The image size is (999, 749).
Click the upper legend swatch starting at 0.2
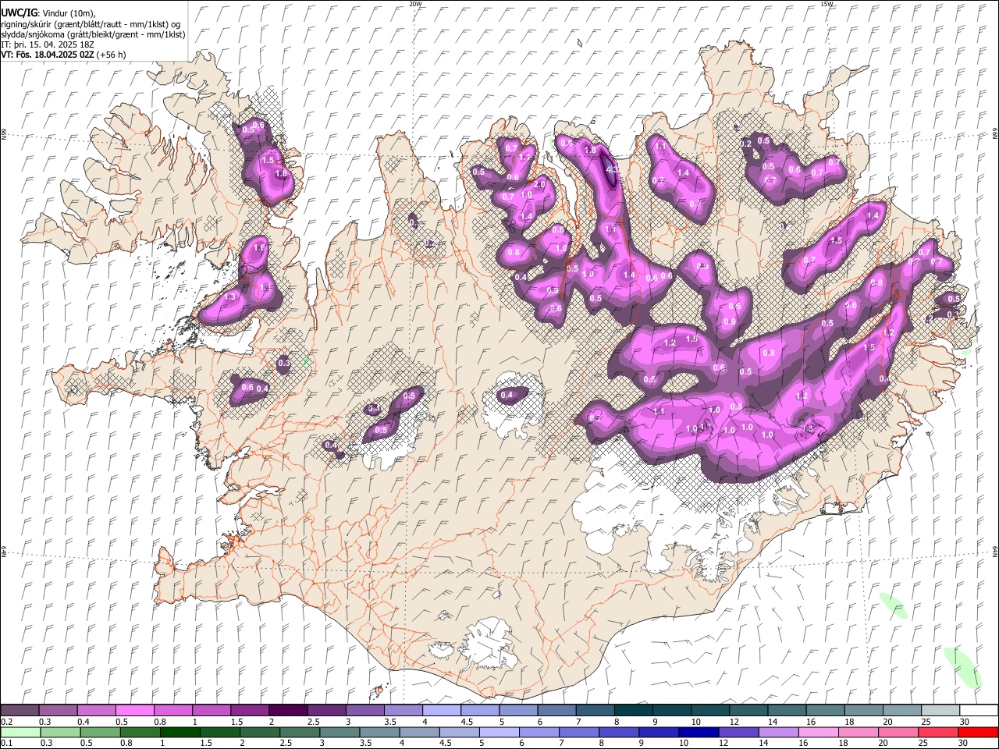pyautogui.click(x=20, y=711)
